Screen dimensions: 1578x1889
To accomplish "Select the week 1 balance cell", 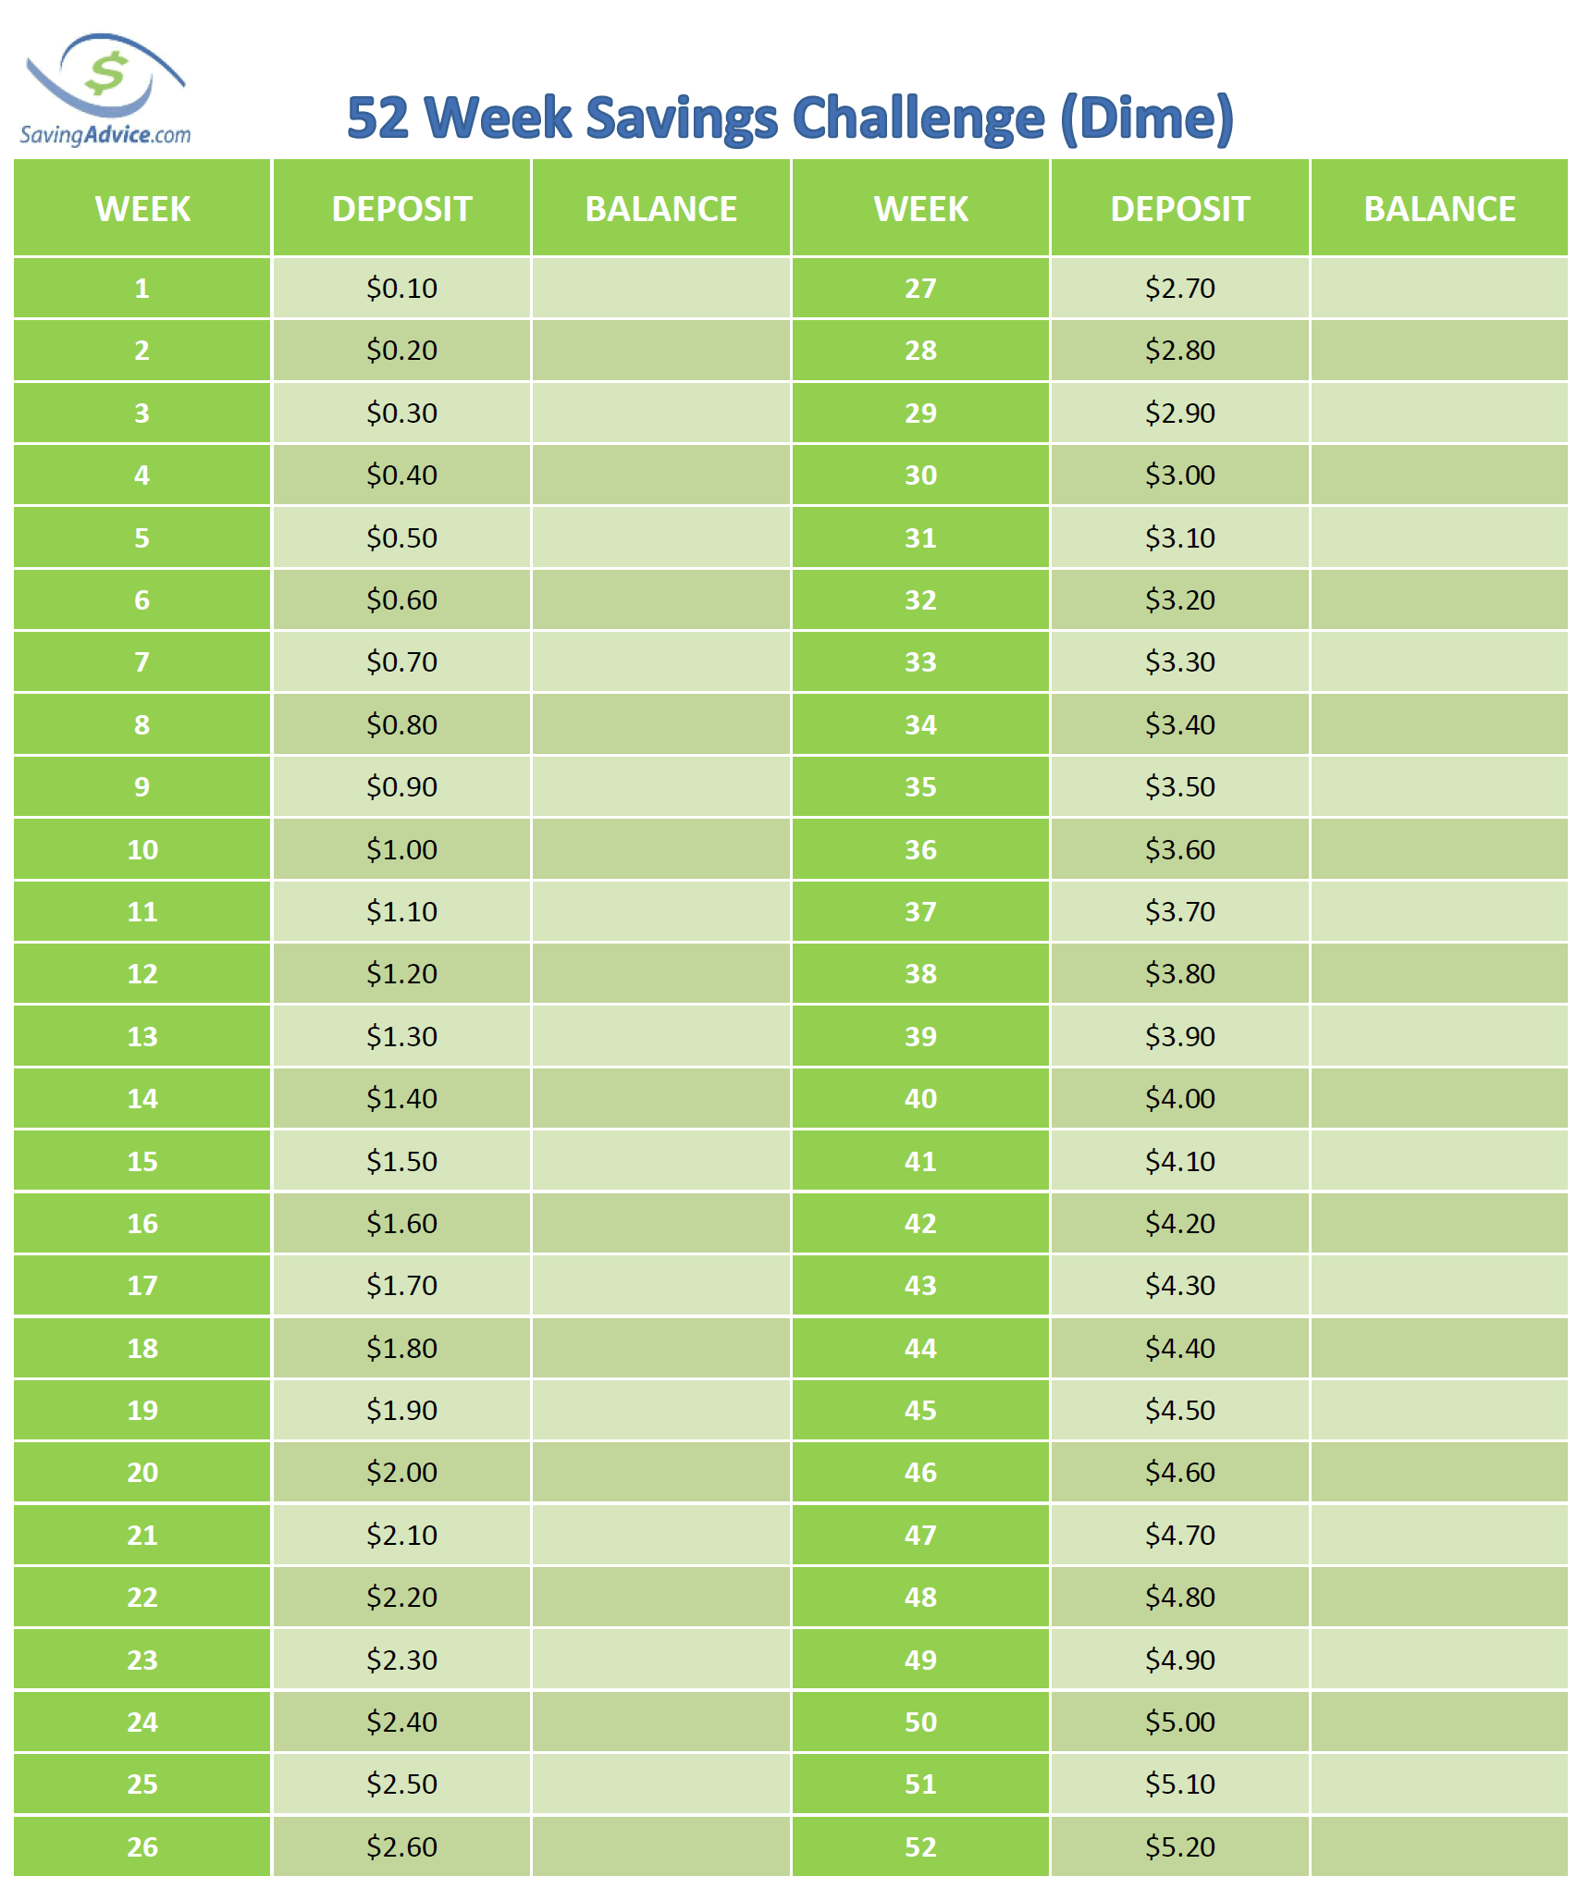I will coord(661,288).
